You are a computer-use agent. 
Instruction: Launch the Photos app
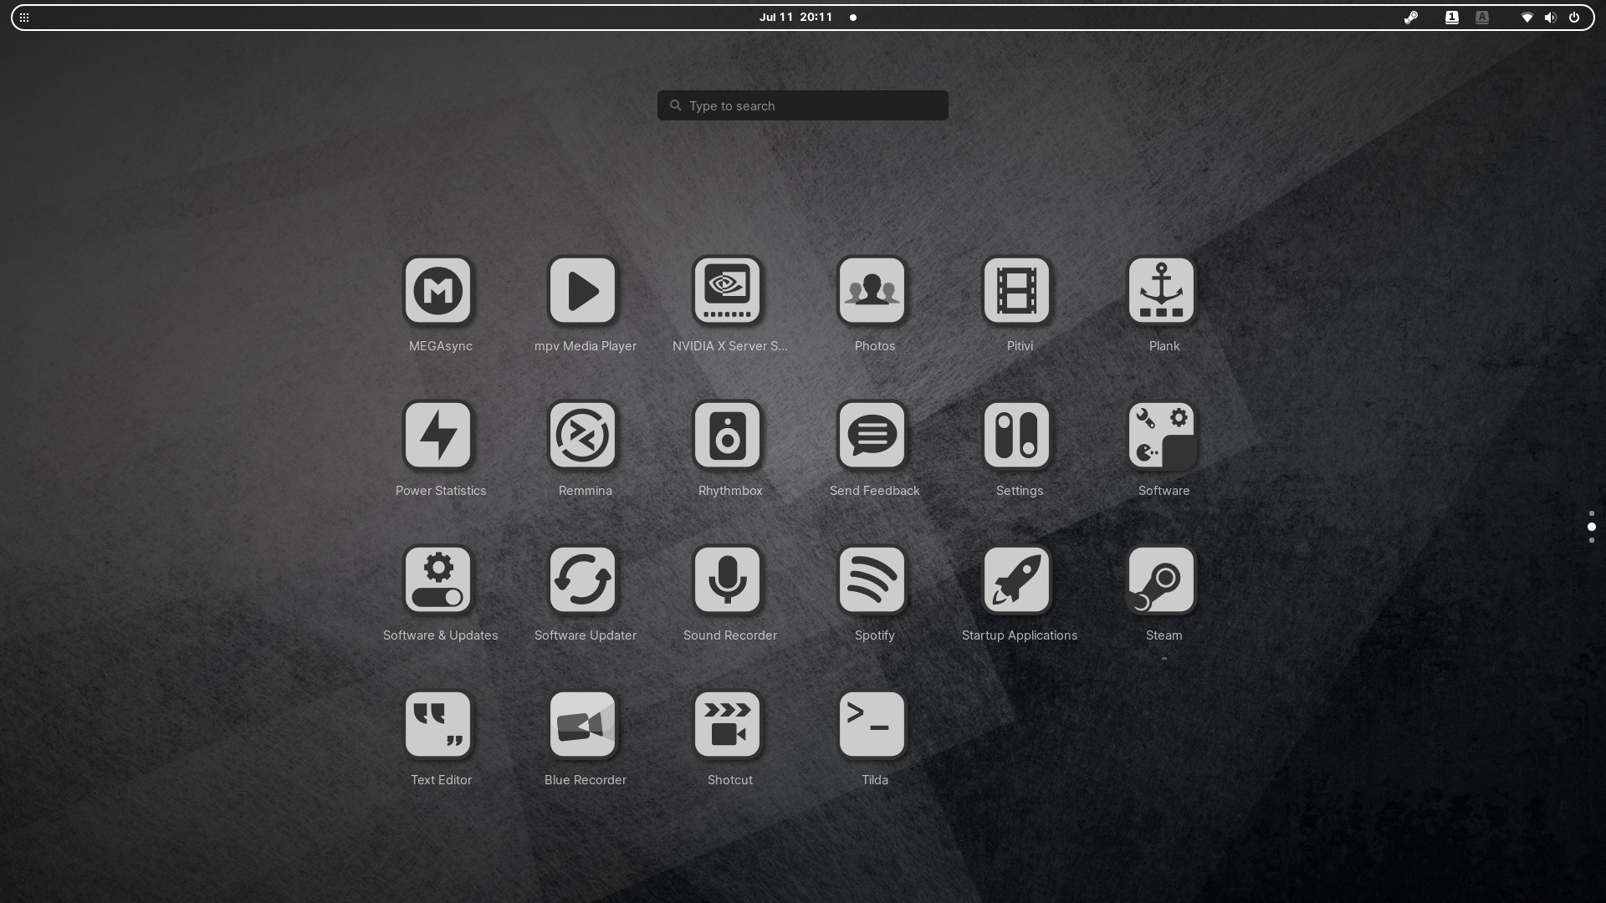coord(872,290)
